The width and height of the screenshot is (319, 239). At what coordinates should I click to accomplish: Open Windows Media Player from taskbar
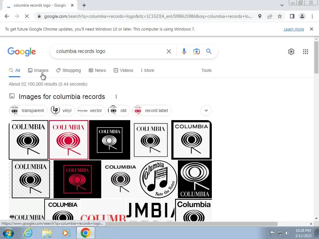(x=66, y=233)
